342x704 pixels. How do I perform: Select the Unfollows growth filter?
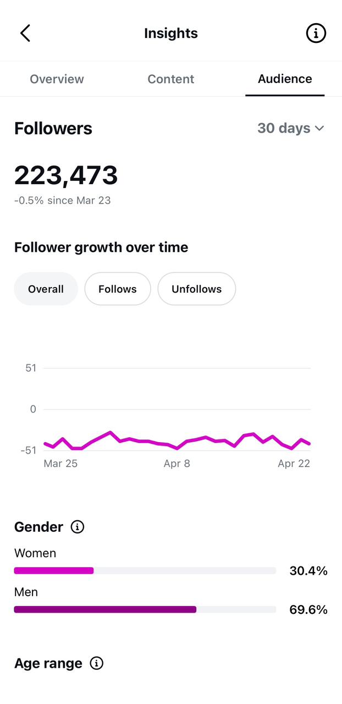click(197, 289)
